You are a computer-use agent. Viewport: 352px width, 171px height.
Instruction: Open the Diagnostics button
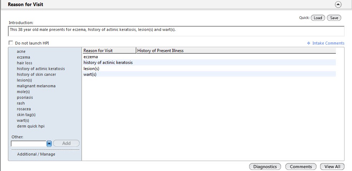pyautogui.click(x=265, y=167)
